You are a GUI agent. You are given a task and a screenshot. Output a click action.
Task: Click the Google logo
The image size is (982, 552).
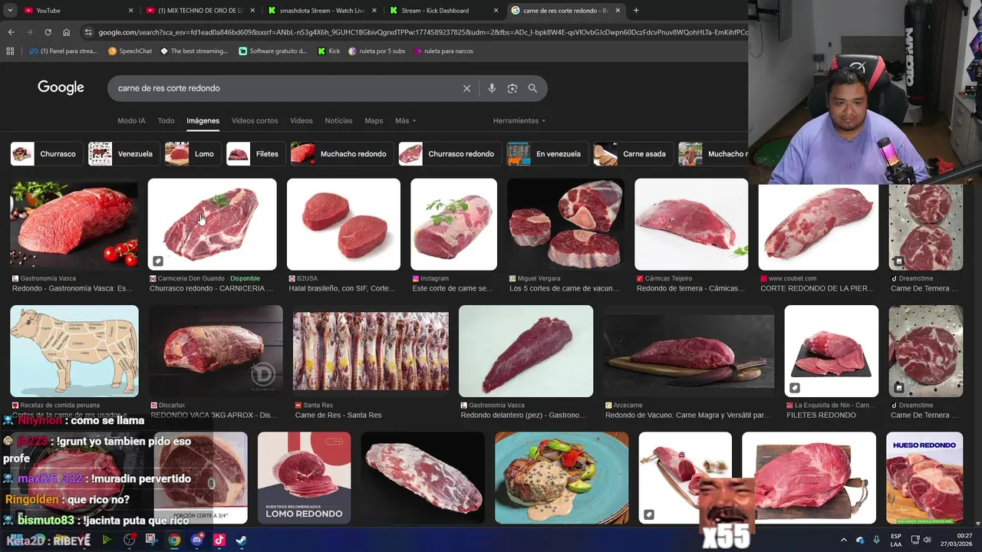pyautogui.click(x=61, y=87)
